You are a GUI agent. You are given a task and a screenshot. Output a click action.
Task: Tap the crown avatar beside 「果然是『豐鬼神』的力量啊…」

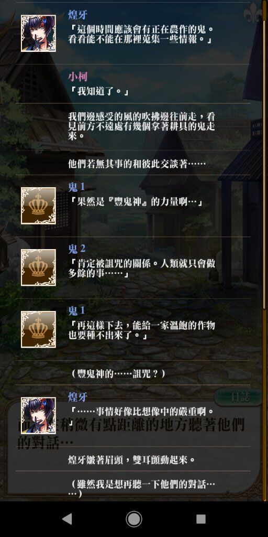(x=38, y=206)
